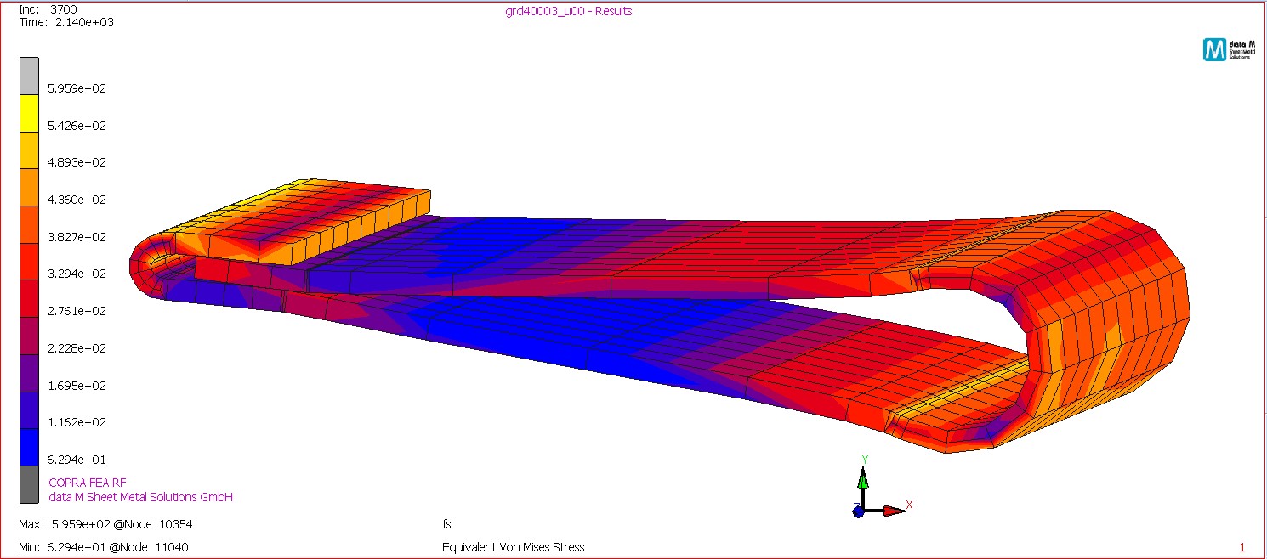Viewport: 1267px width, 559px height.
Task: Open the COPRA FEA RF link
Action: 88,482
